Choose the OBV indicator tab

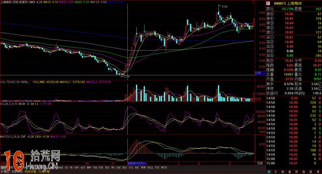(x=77, y=167)
